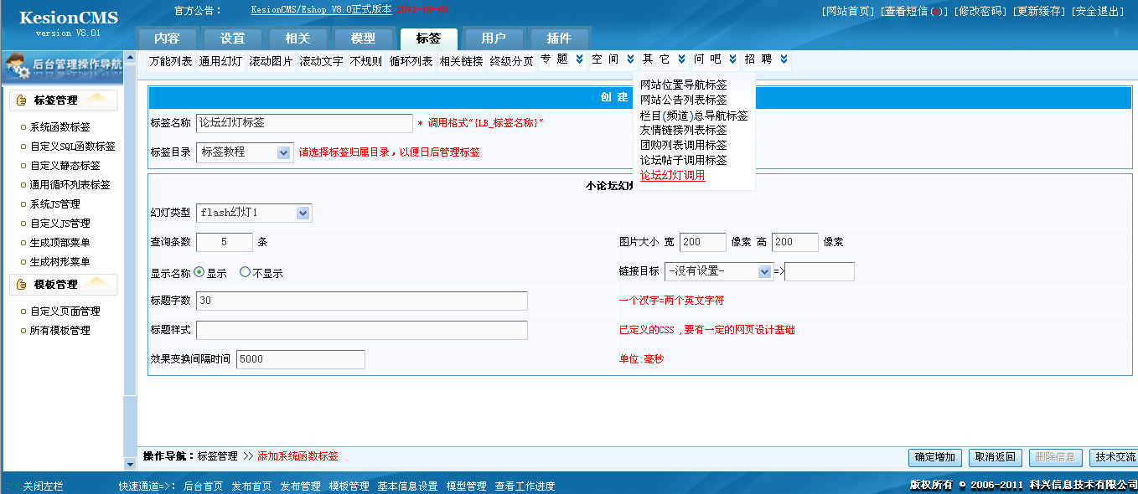Click the bullet icon before 所有模板管理
The width and height of the screenshot is (1138, 494).
23,331
